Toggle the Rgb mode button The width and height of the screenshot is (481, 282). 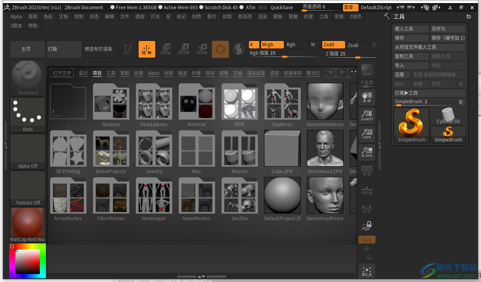point(297,45)
